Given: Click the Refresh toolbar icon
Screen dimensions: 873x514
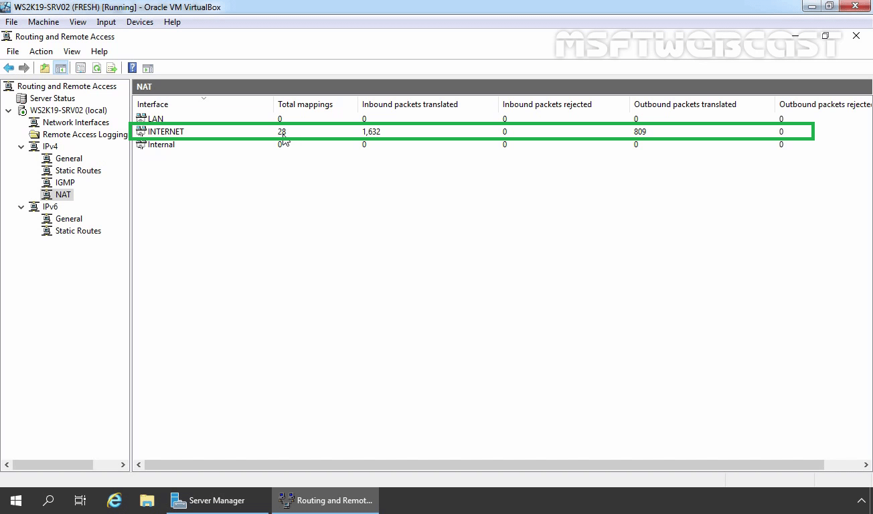Looking at the screenshot, I should (96, 67).
